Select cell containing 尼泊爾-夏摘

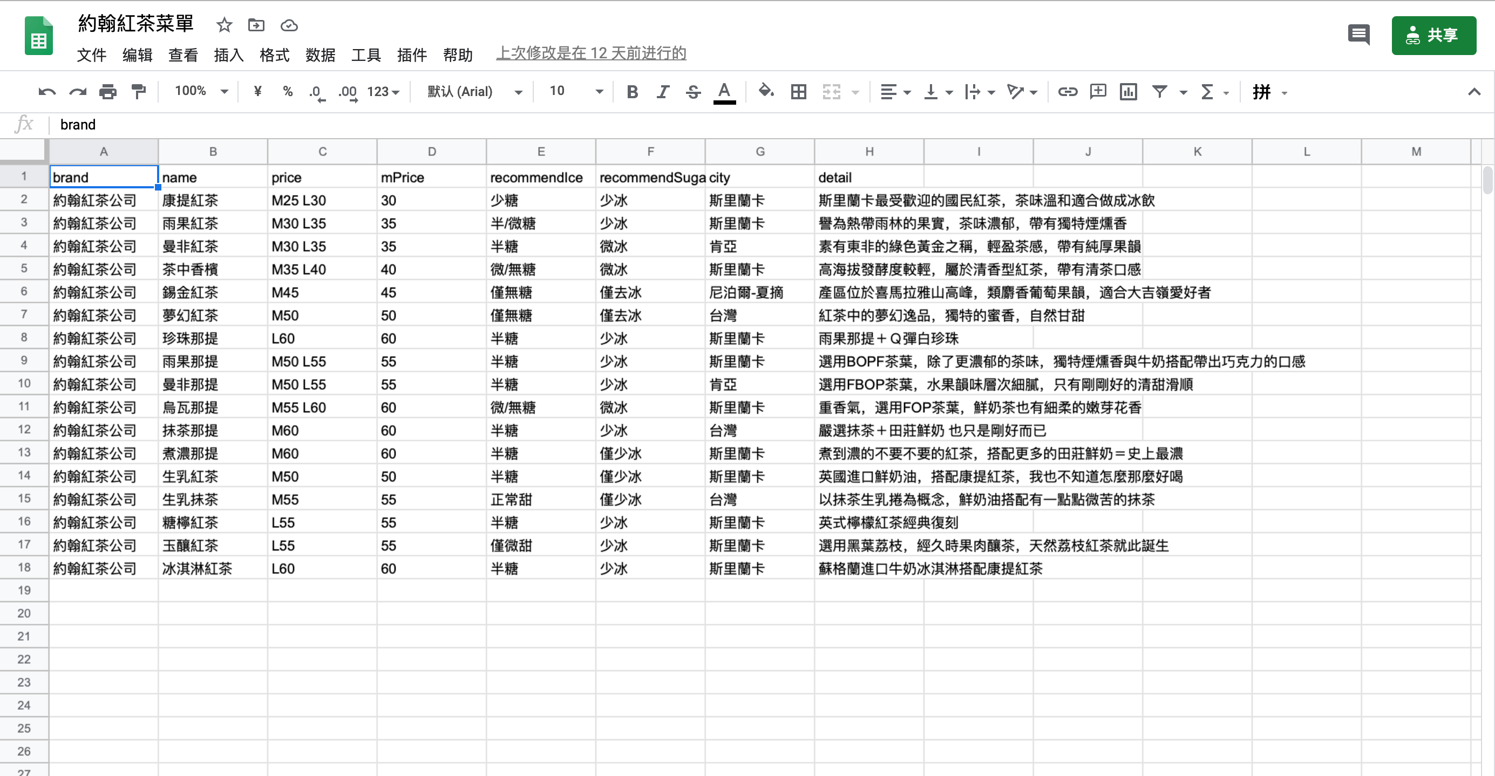click(760, 292)
